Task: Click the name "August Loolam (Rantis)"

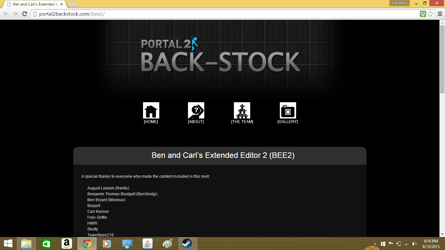Action: (108, 188)
